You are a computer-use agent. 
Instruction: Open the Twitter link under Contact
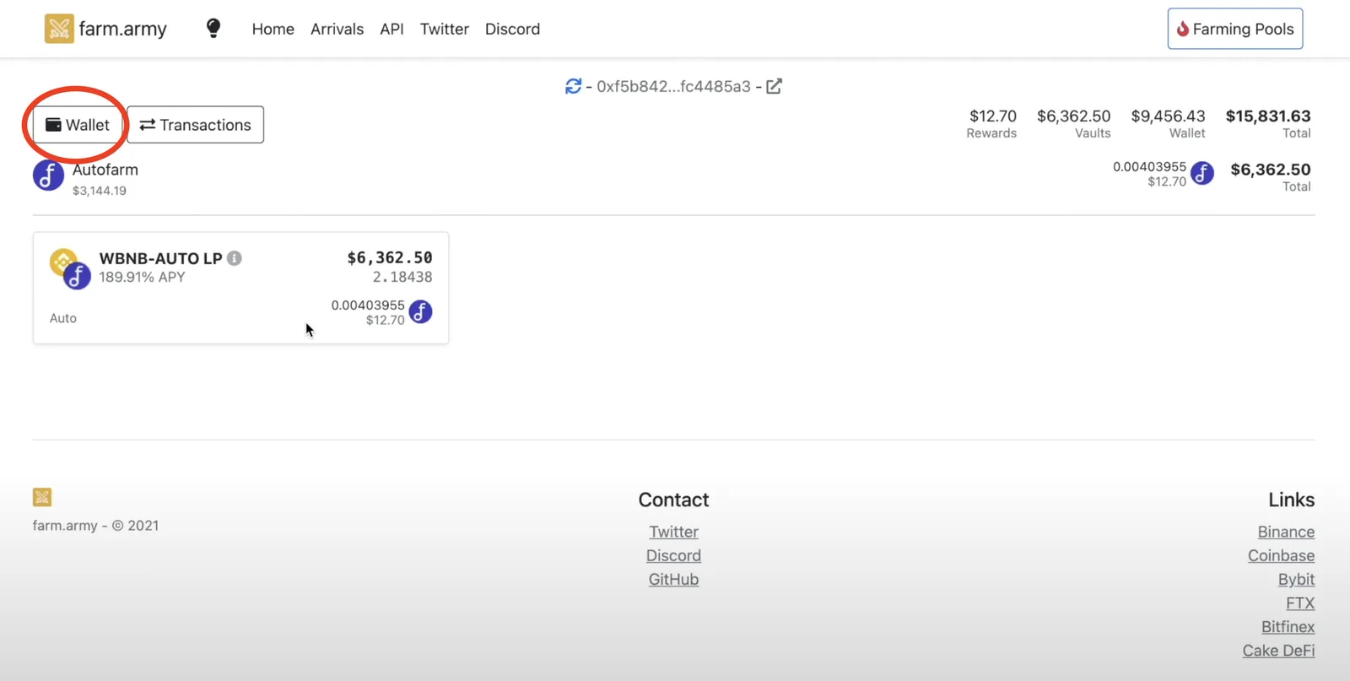673,532
